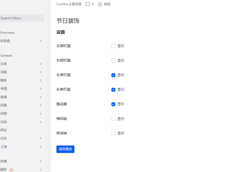The height and width of the screenshot is (172, 230).
Task: Open the 评论 sidebar menu item
Action: coord(4,130)
